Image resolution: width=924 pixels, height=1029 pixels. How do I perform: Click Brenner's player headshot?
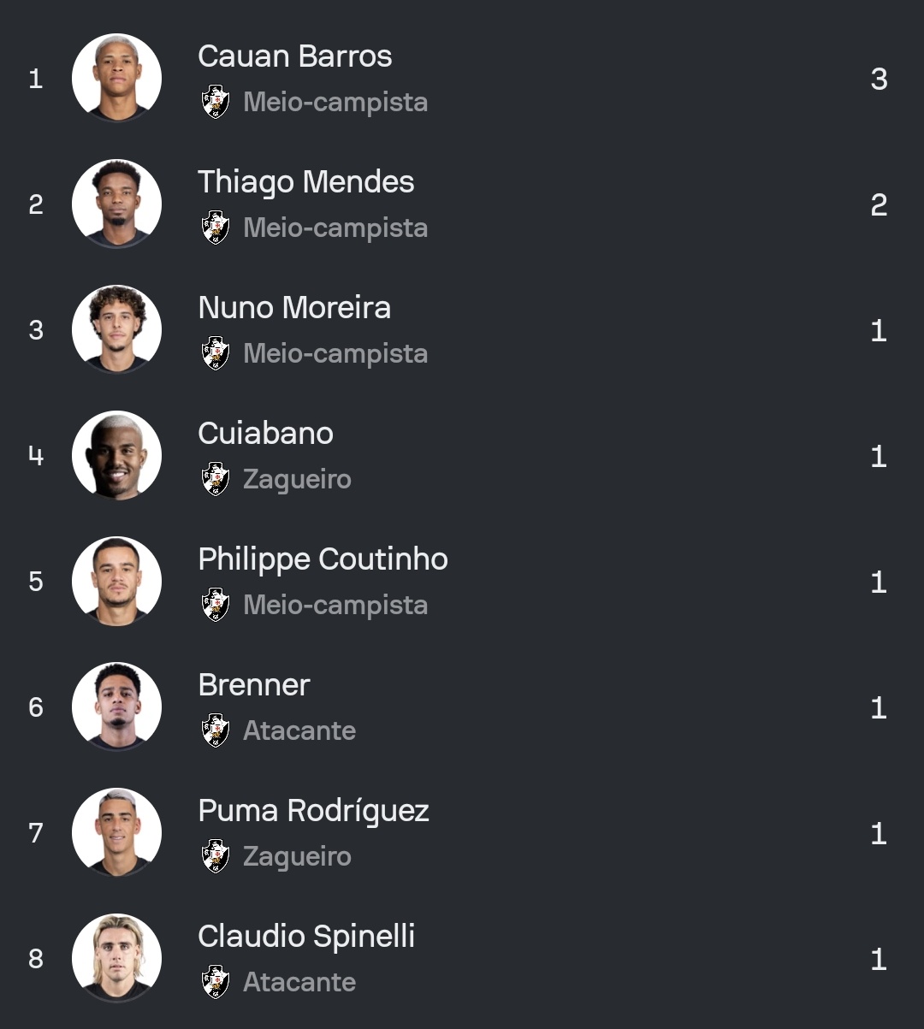116,707
